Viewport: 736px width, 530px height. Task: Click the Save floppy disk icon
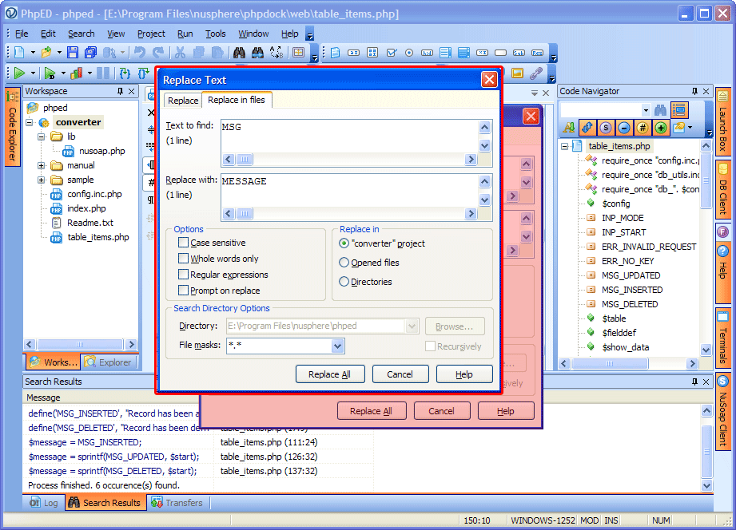[72, 53]
